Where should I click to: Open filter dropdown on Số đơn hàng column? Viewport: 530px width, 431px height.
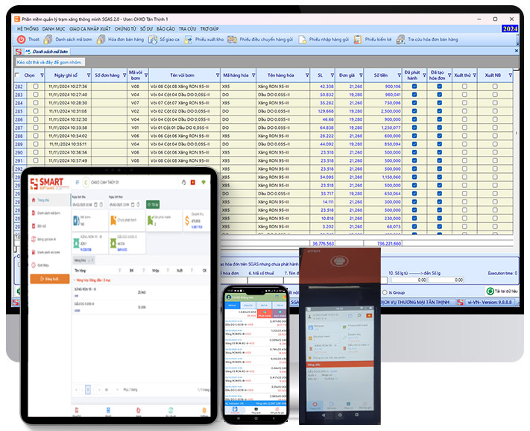pos(124,75)
